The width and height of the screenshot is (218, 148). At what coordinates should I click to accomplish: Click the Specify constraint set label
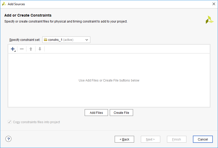click(x=25, y=40)
